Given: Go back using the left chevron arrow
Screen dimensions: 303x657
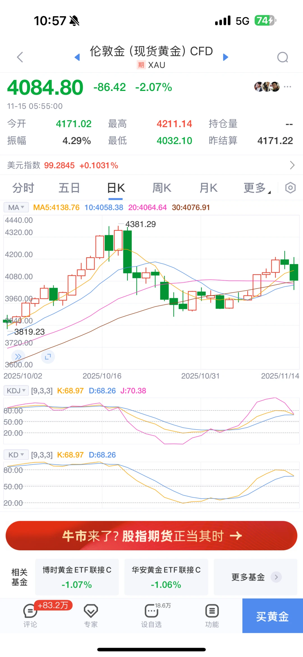Looking at the screenshot, I should pos(20,57).
